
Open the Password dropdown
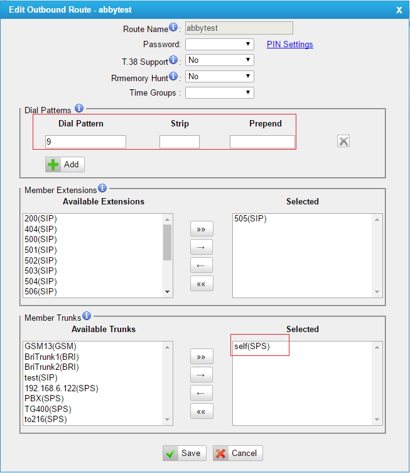tap(220, 44)
